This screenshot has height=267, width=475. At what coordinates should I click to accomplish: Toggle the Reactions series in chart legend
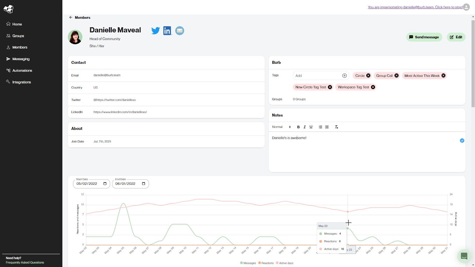[266, 263]
